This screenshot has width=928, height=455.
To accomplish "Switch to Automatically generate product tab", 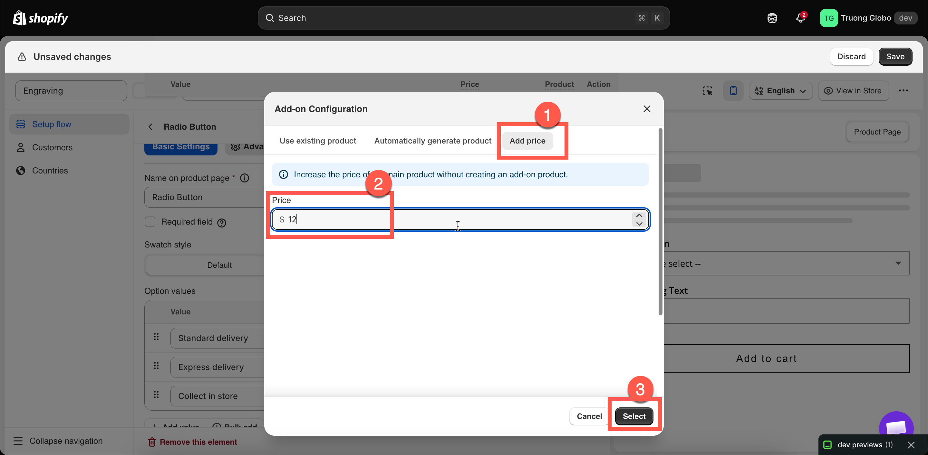I will tap(433, 141).
